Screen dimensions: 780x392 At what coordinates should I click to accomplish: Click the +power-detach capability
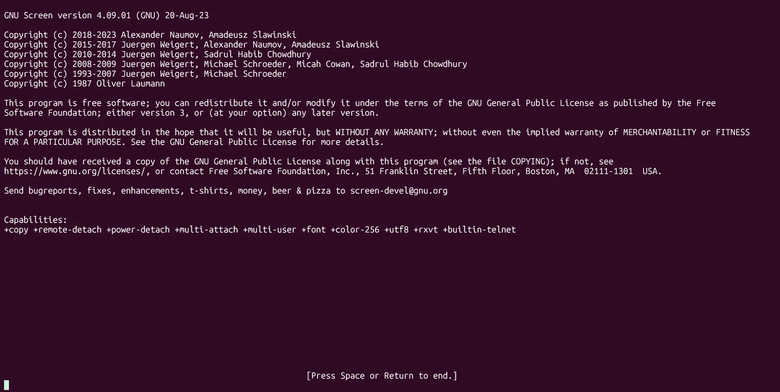[138, 230]
